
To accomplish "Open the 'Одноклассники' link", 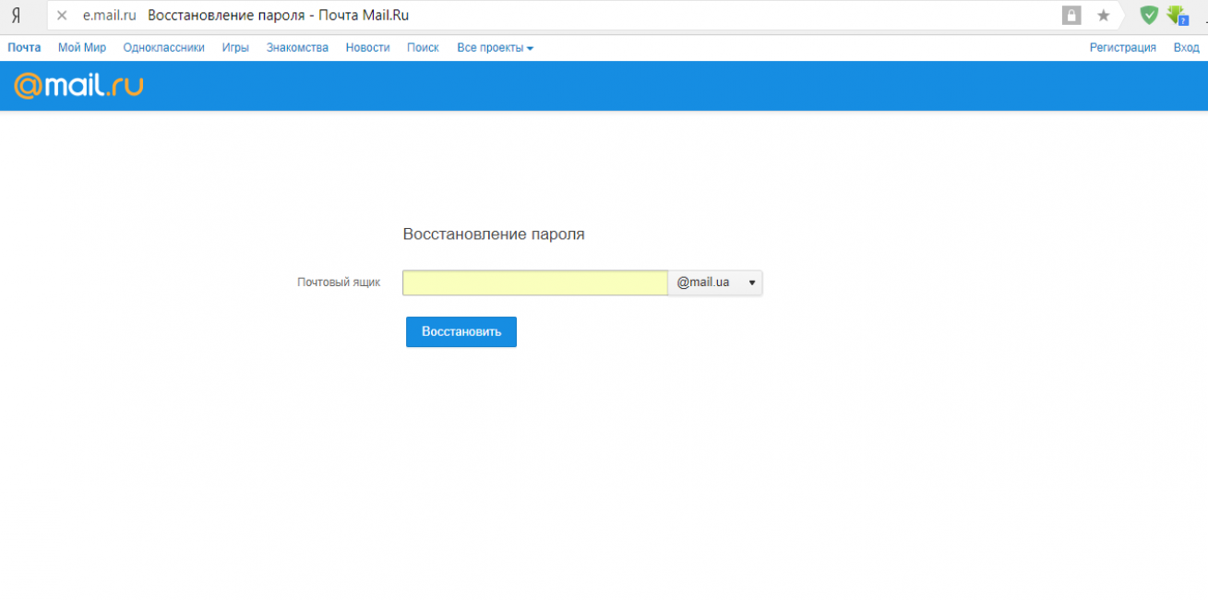I will tap(163, 48).
